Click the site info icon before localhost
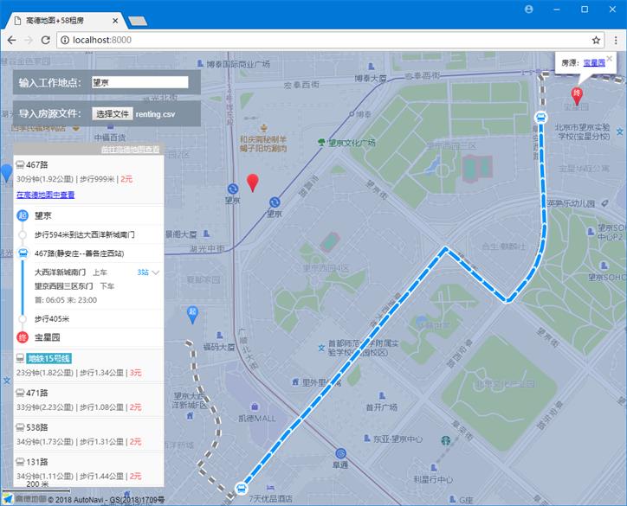This screenshot has height=506, width=627. (x=65, y=40)
